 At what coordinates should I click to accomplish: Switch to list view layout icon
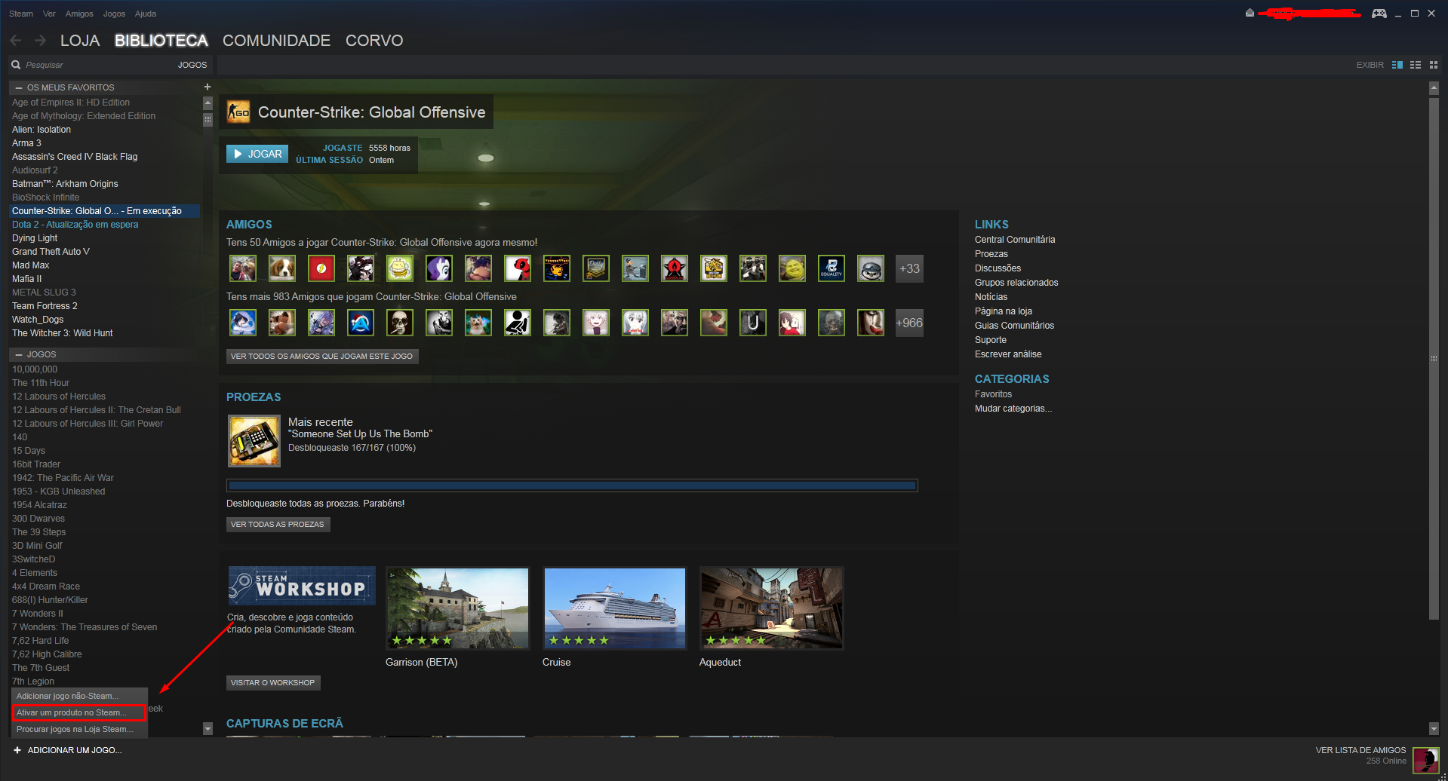coord(1416,65)
